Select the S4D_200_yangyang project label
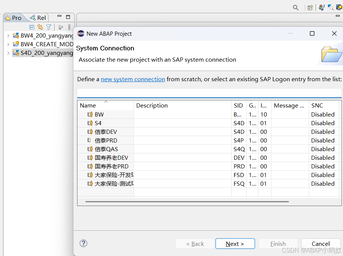This screenshot has width=343, height=256. (47, 53)
